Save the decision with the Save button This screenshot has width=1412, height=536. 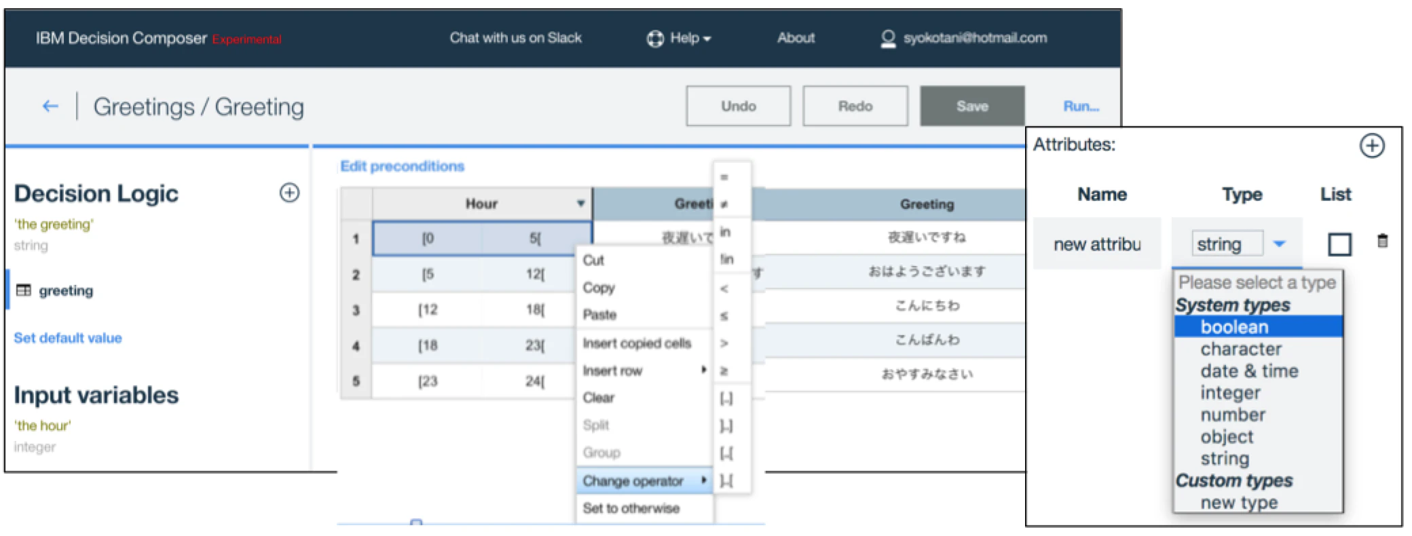point(972,106)
